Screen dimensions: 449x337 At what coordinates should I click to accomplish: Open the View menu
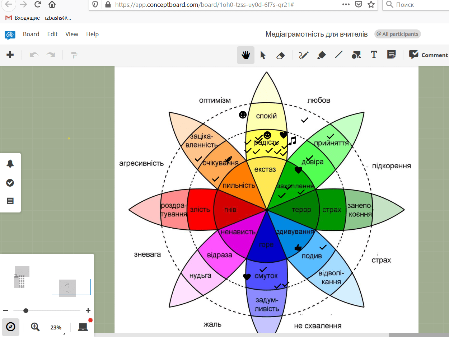[72, 34]
